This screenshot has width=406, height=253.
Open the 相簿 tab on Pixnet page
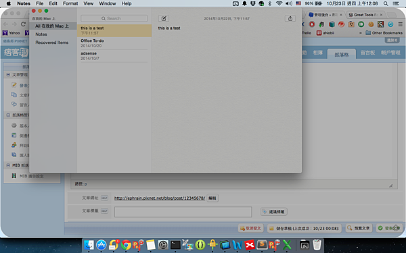point(318,53)
